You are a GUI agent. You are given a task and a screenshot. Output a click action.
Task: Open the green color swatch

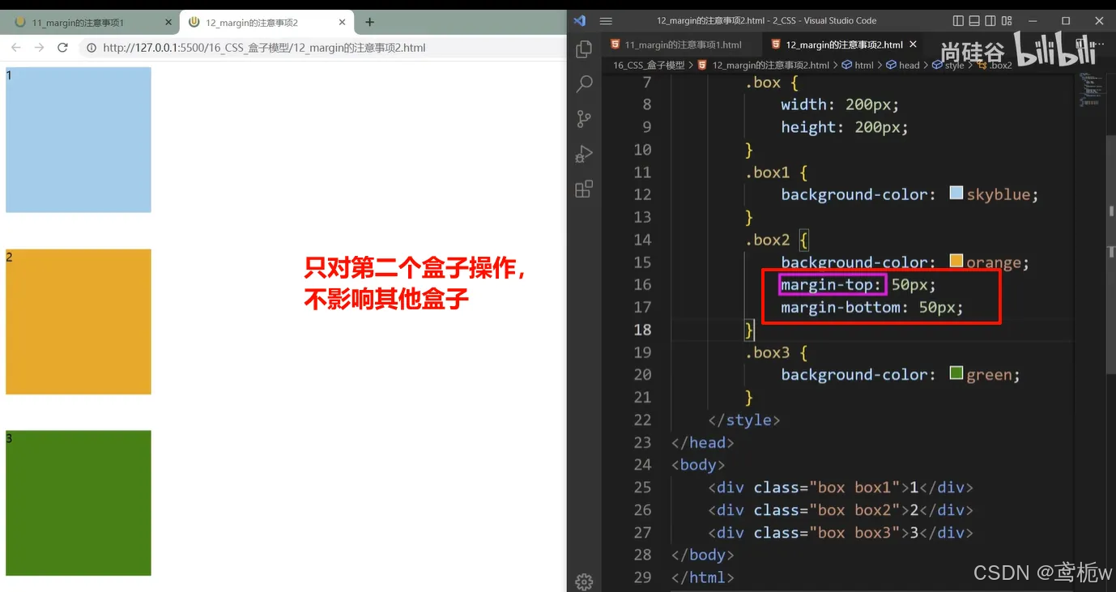[x=956, y=373]
